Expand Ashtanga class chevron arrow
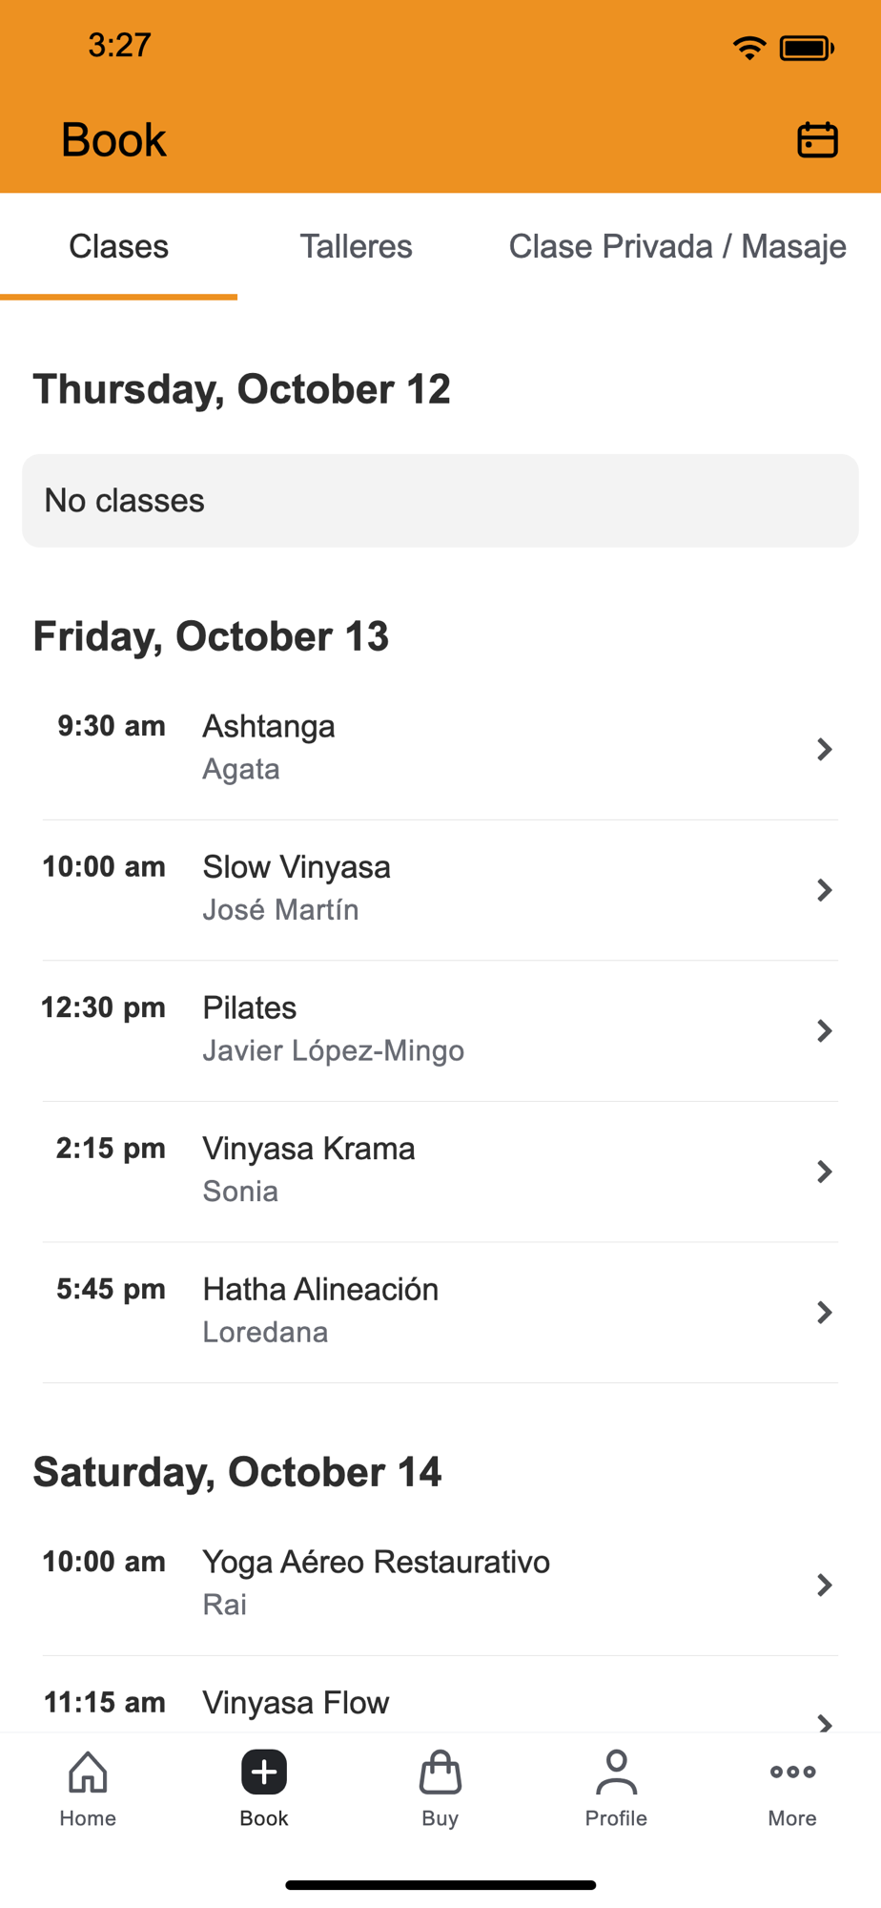Viewport: 881px width, 1908px height. point(825,749)
